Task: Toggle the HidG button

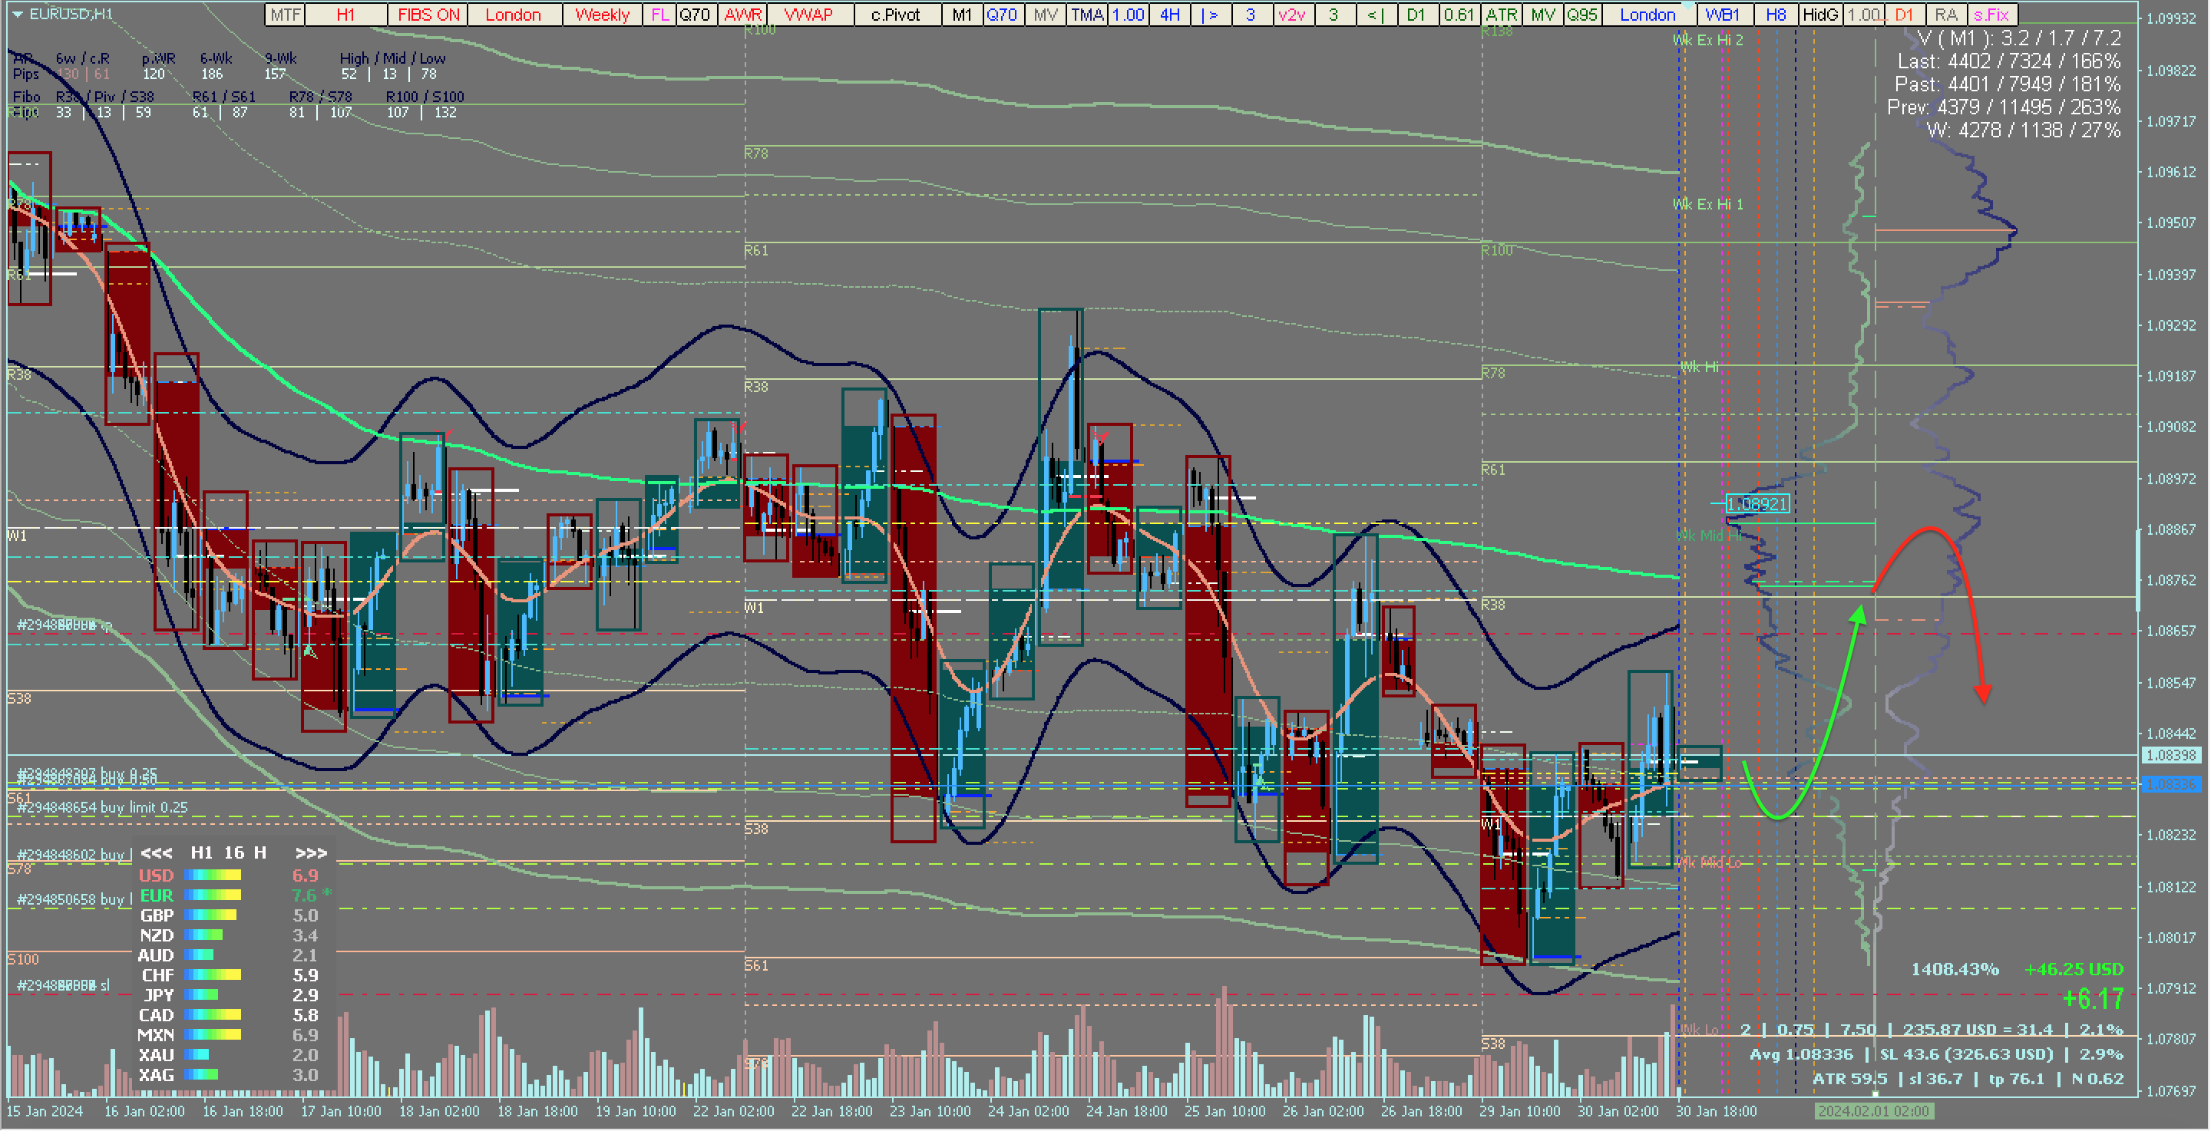Action: click(1819, 15)
